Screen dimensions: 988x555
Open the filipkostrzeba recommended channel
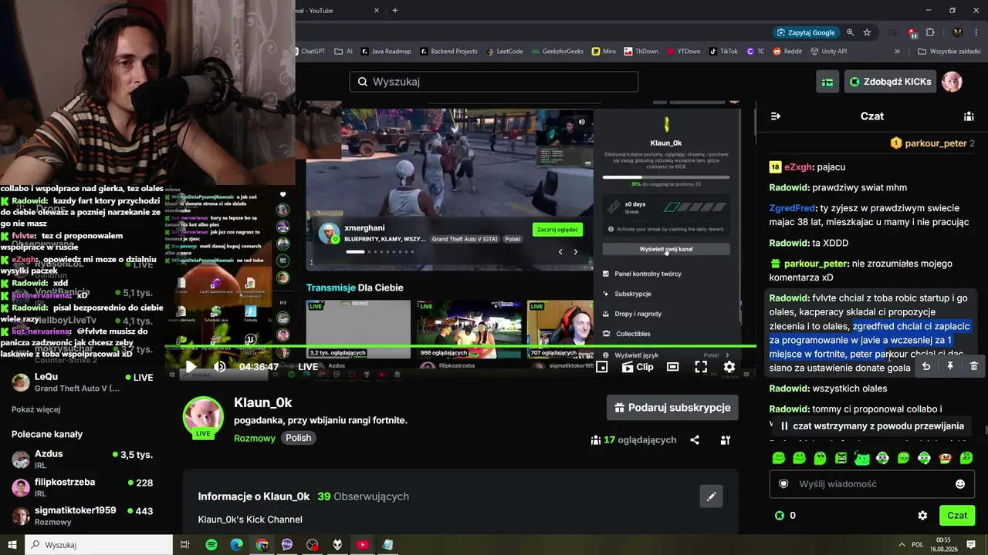tap(83, 487)
